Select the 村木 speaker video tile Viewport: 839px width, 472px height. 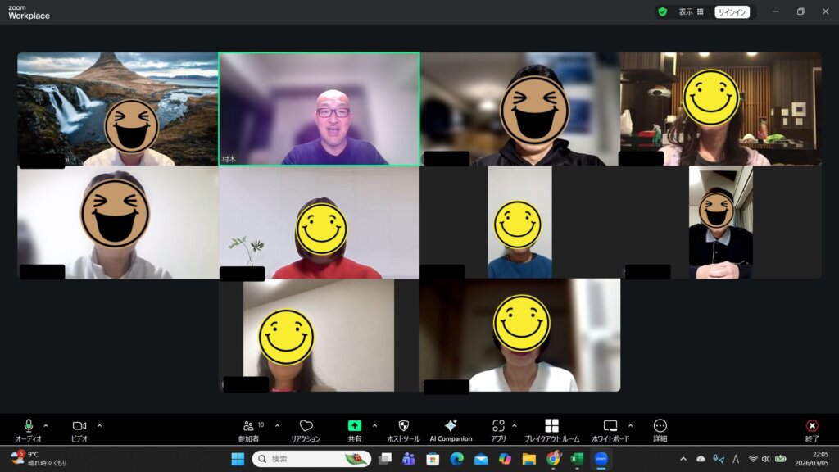[319, 108]
